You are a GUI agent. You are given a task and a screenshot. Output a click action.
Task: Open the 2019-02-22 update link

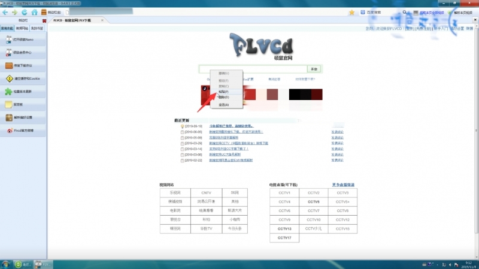click(x=231, y=160)
